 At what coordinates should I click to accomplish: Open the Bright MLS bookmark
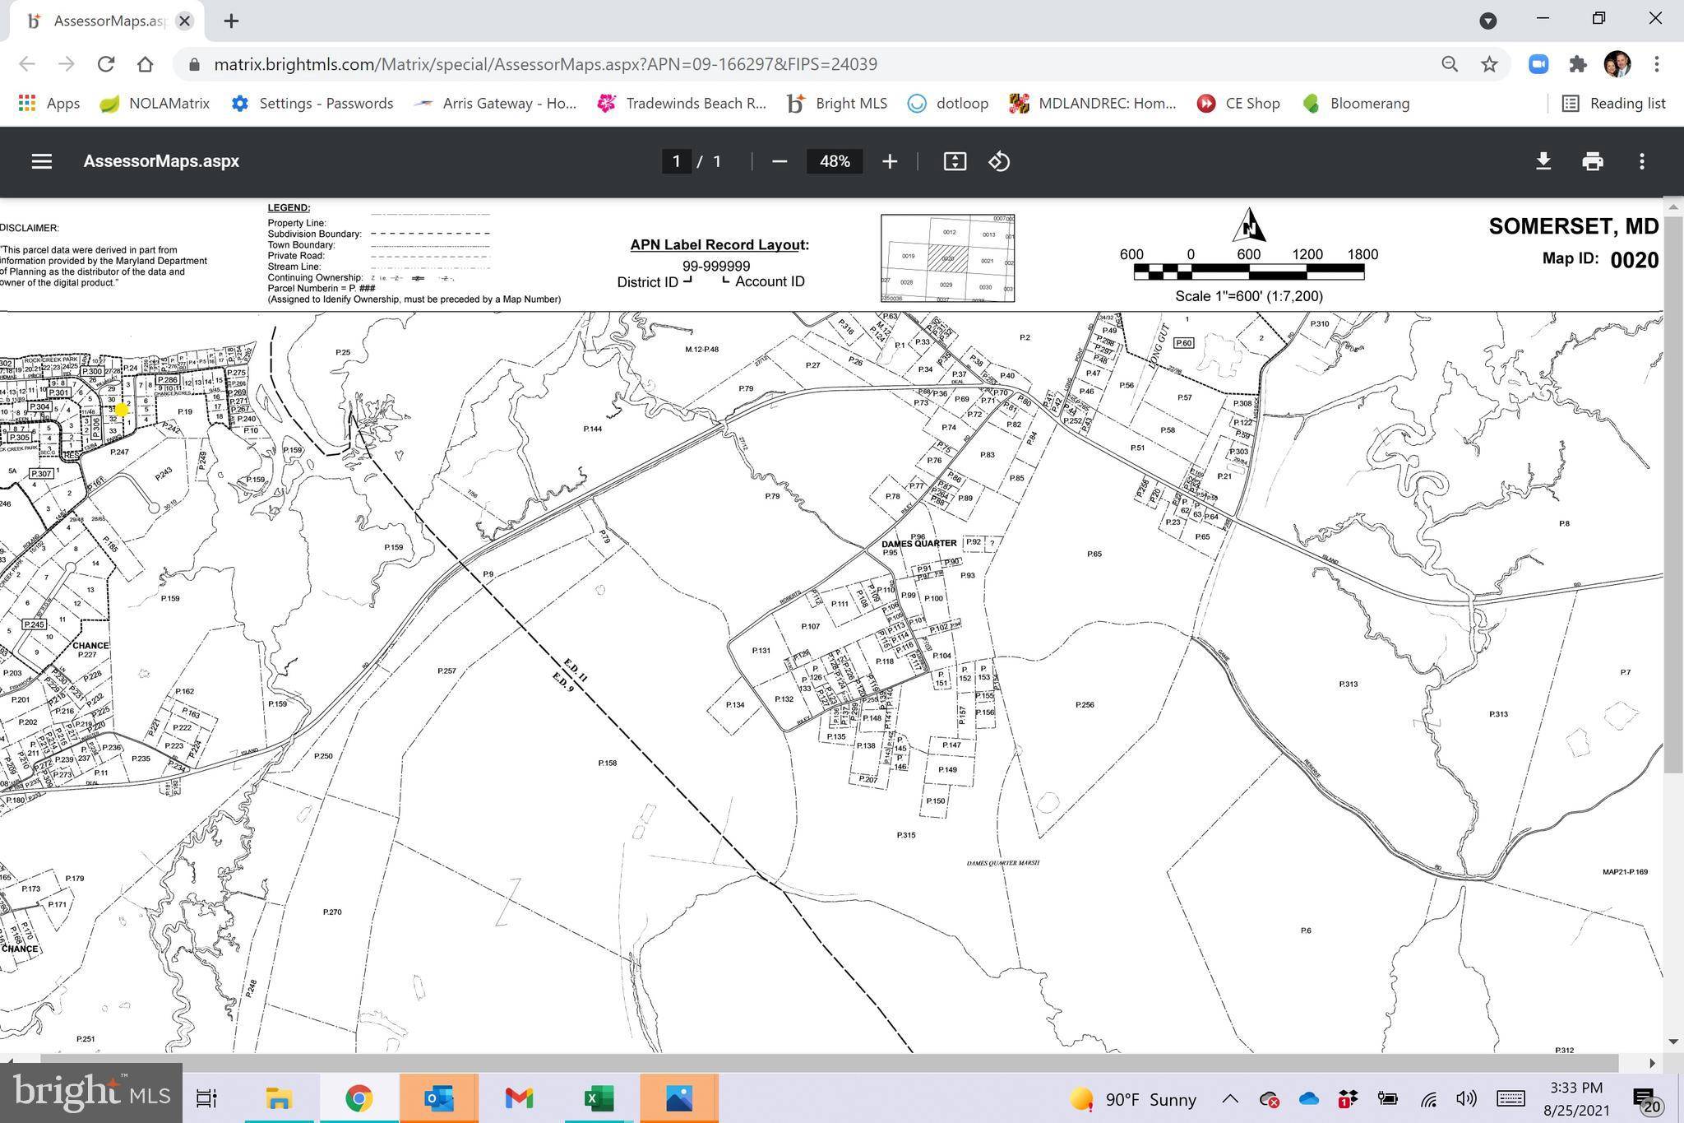[837, 104]
